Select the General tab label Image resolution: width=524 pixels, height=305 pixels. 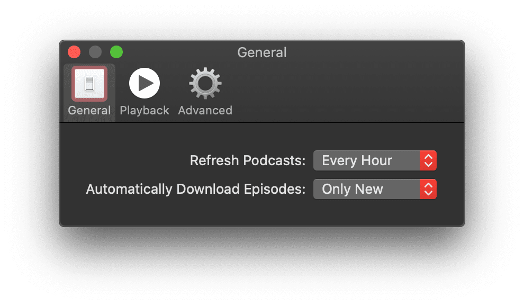click(89, 110)
